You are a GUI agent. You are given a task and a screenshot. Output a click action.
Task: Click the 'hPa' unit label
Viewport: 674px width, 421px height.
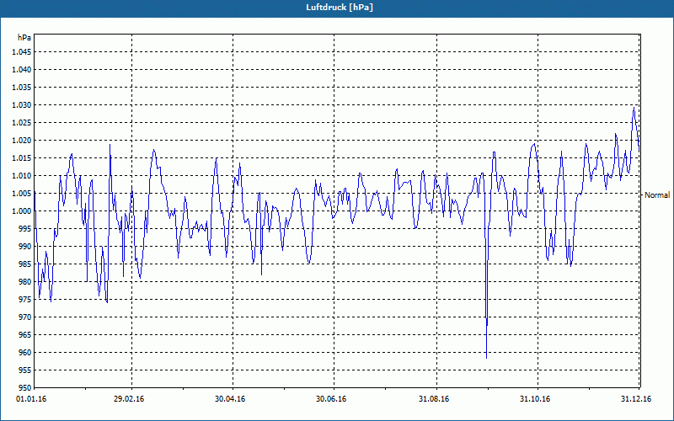(x=24, y=38)
